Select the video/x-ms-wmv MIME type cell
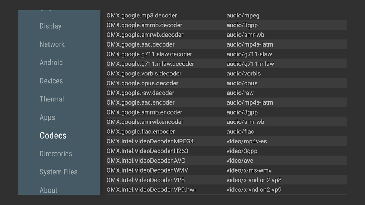 pos(249,170)
